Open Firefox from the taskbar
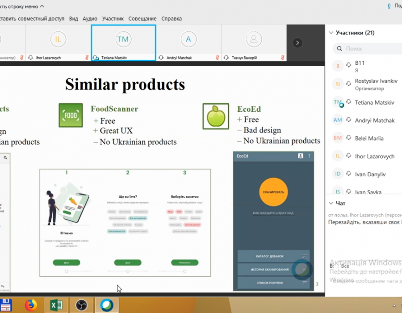 click(x=31, y=305)
